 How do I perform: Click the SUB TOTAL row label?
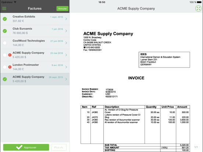(111, 145)
